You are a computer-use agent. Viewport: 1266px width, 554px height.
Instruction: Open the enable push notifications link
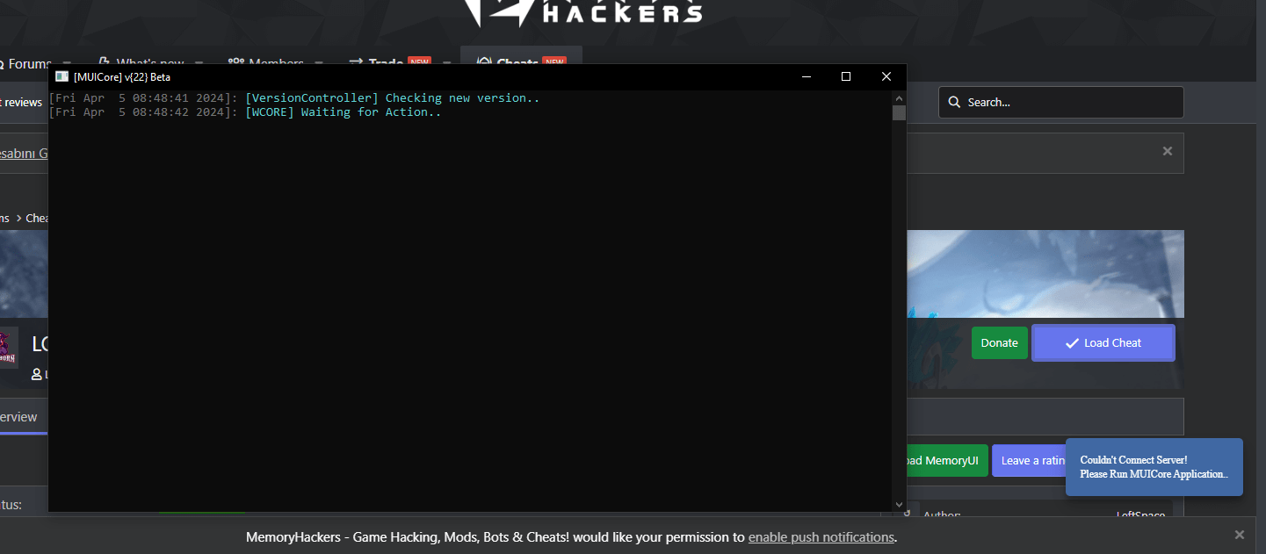[x=821, y=537]
